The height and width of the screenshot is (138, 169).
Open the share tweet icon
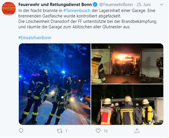click(137, 131)
